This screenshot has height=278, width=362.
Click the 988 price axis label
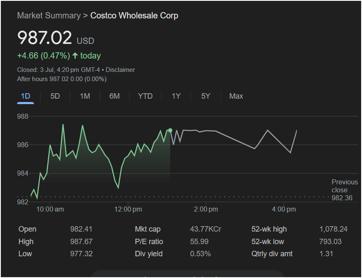(x=23, y=116)
